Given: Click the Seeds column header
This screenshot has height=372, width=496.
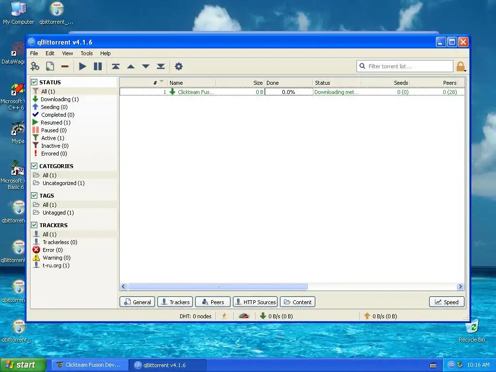Looking at the screenshot, I should coord(385,82).
